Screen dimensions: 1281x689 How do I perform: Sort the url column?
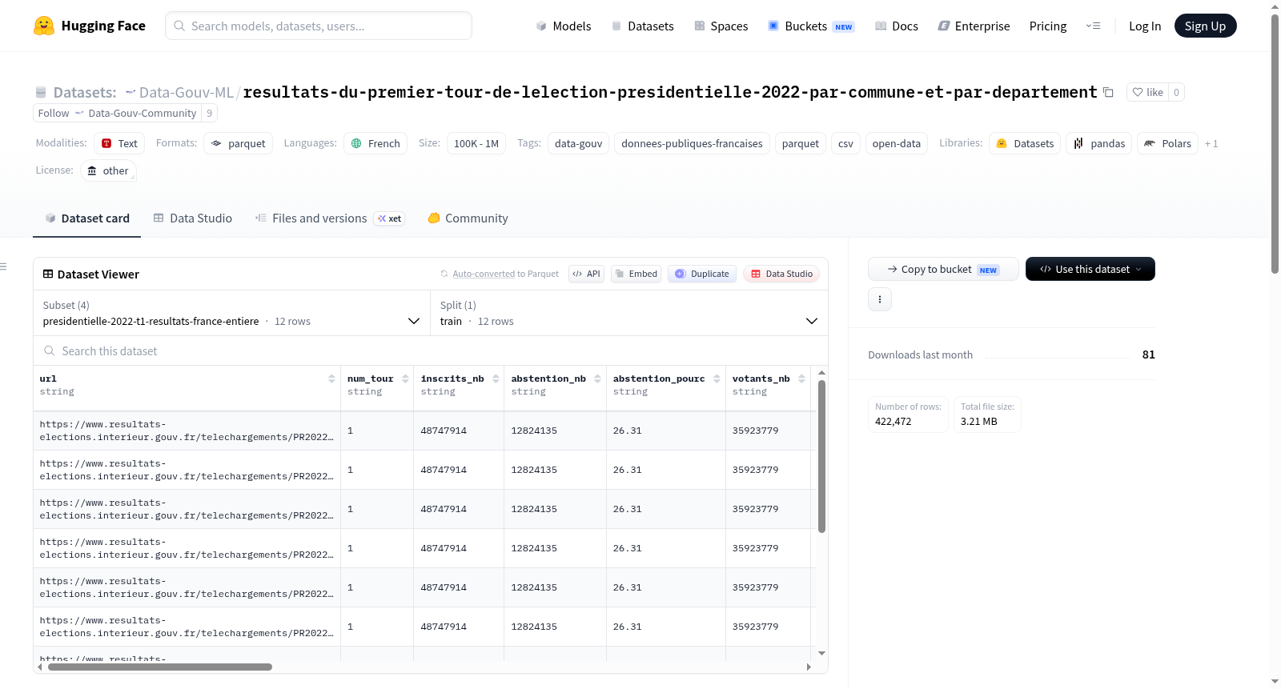(331, 379)
